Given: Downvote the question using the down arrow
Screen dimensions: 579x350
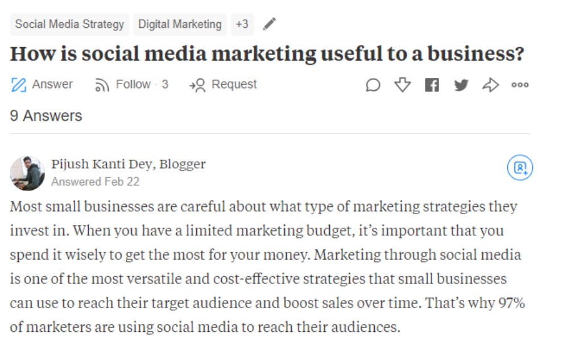Looking at the screenshot, I should point(403,85).
